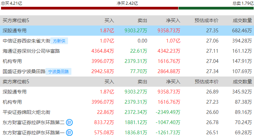Click 833.72万 buy amount value

(104, 122)
